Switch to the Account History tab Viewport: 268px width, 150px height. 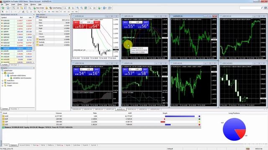pos(25,145)
